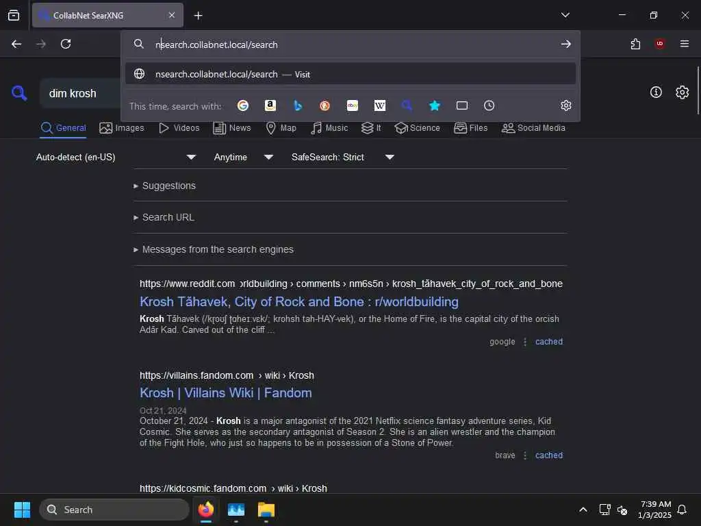Search this time with Amazon
Image resolution: width=701 pixels, height=526 pixels.
tap(270, 105)
